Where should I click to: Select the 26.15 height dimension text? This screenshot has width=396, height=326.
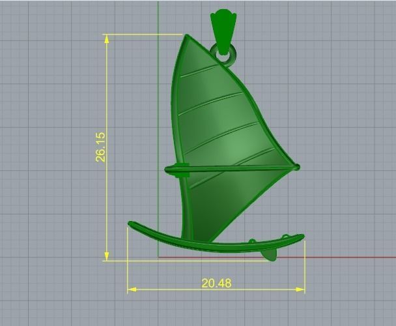tap(100, 147)
